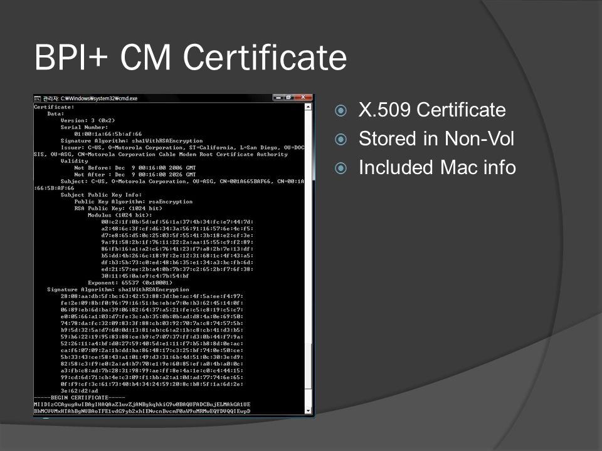This screenshot has height=451, width=602.
Task: Click Subject Public Key Info line
Action: pyautogui.click(x=101, y=195)
